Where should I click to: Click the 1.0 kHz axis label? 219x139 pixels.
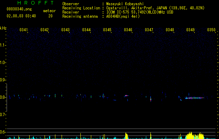coord(3,63)
